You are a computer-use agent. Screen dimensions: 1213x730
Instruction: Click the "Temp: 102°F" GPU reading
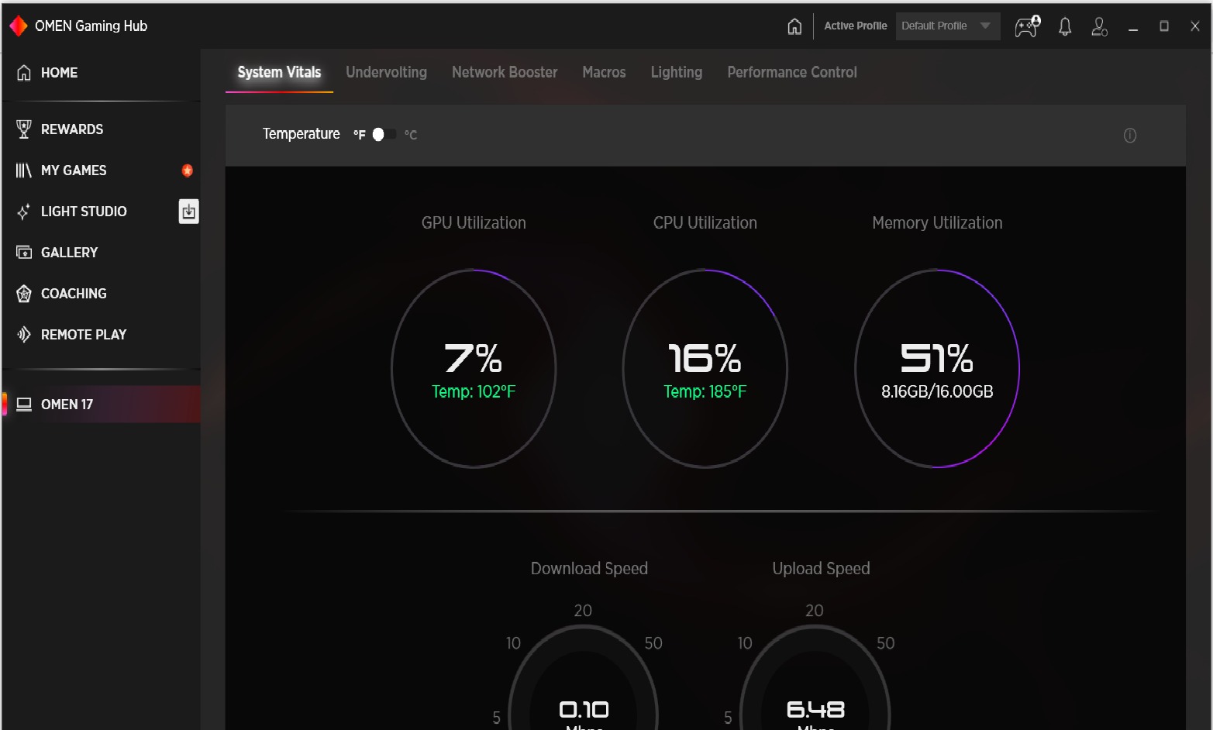coord(474,392)
